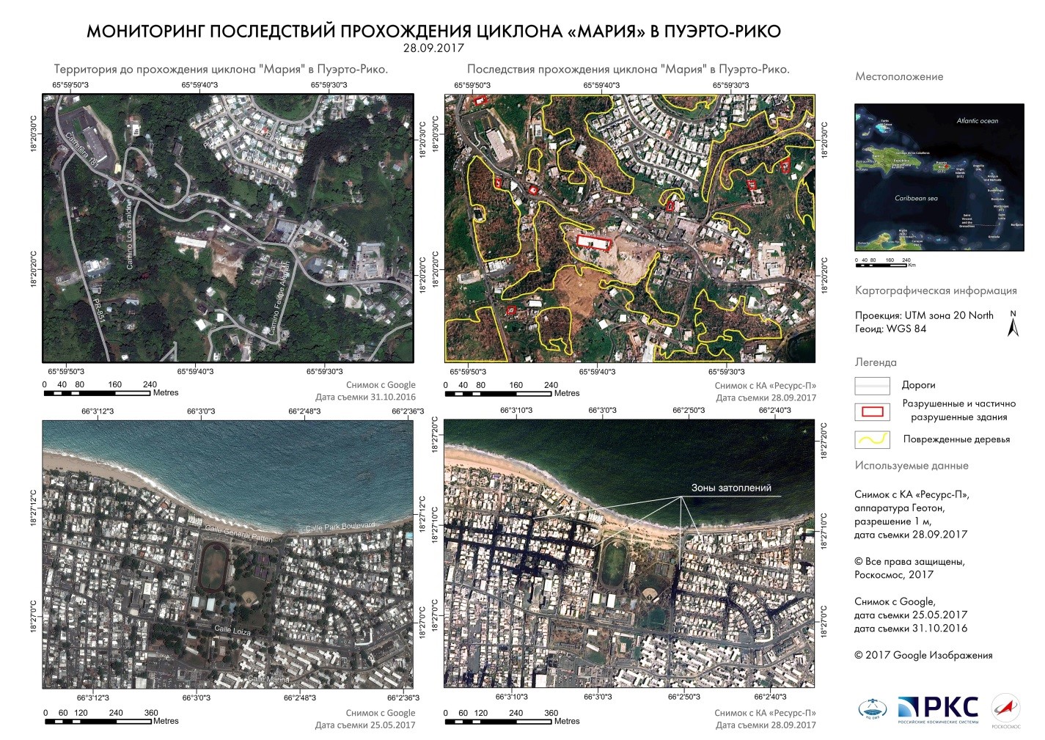
Task: Click the 'Картографическая информация' heading
Action: [x=936, y=290]
